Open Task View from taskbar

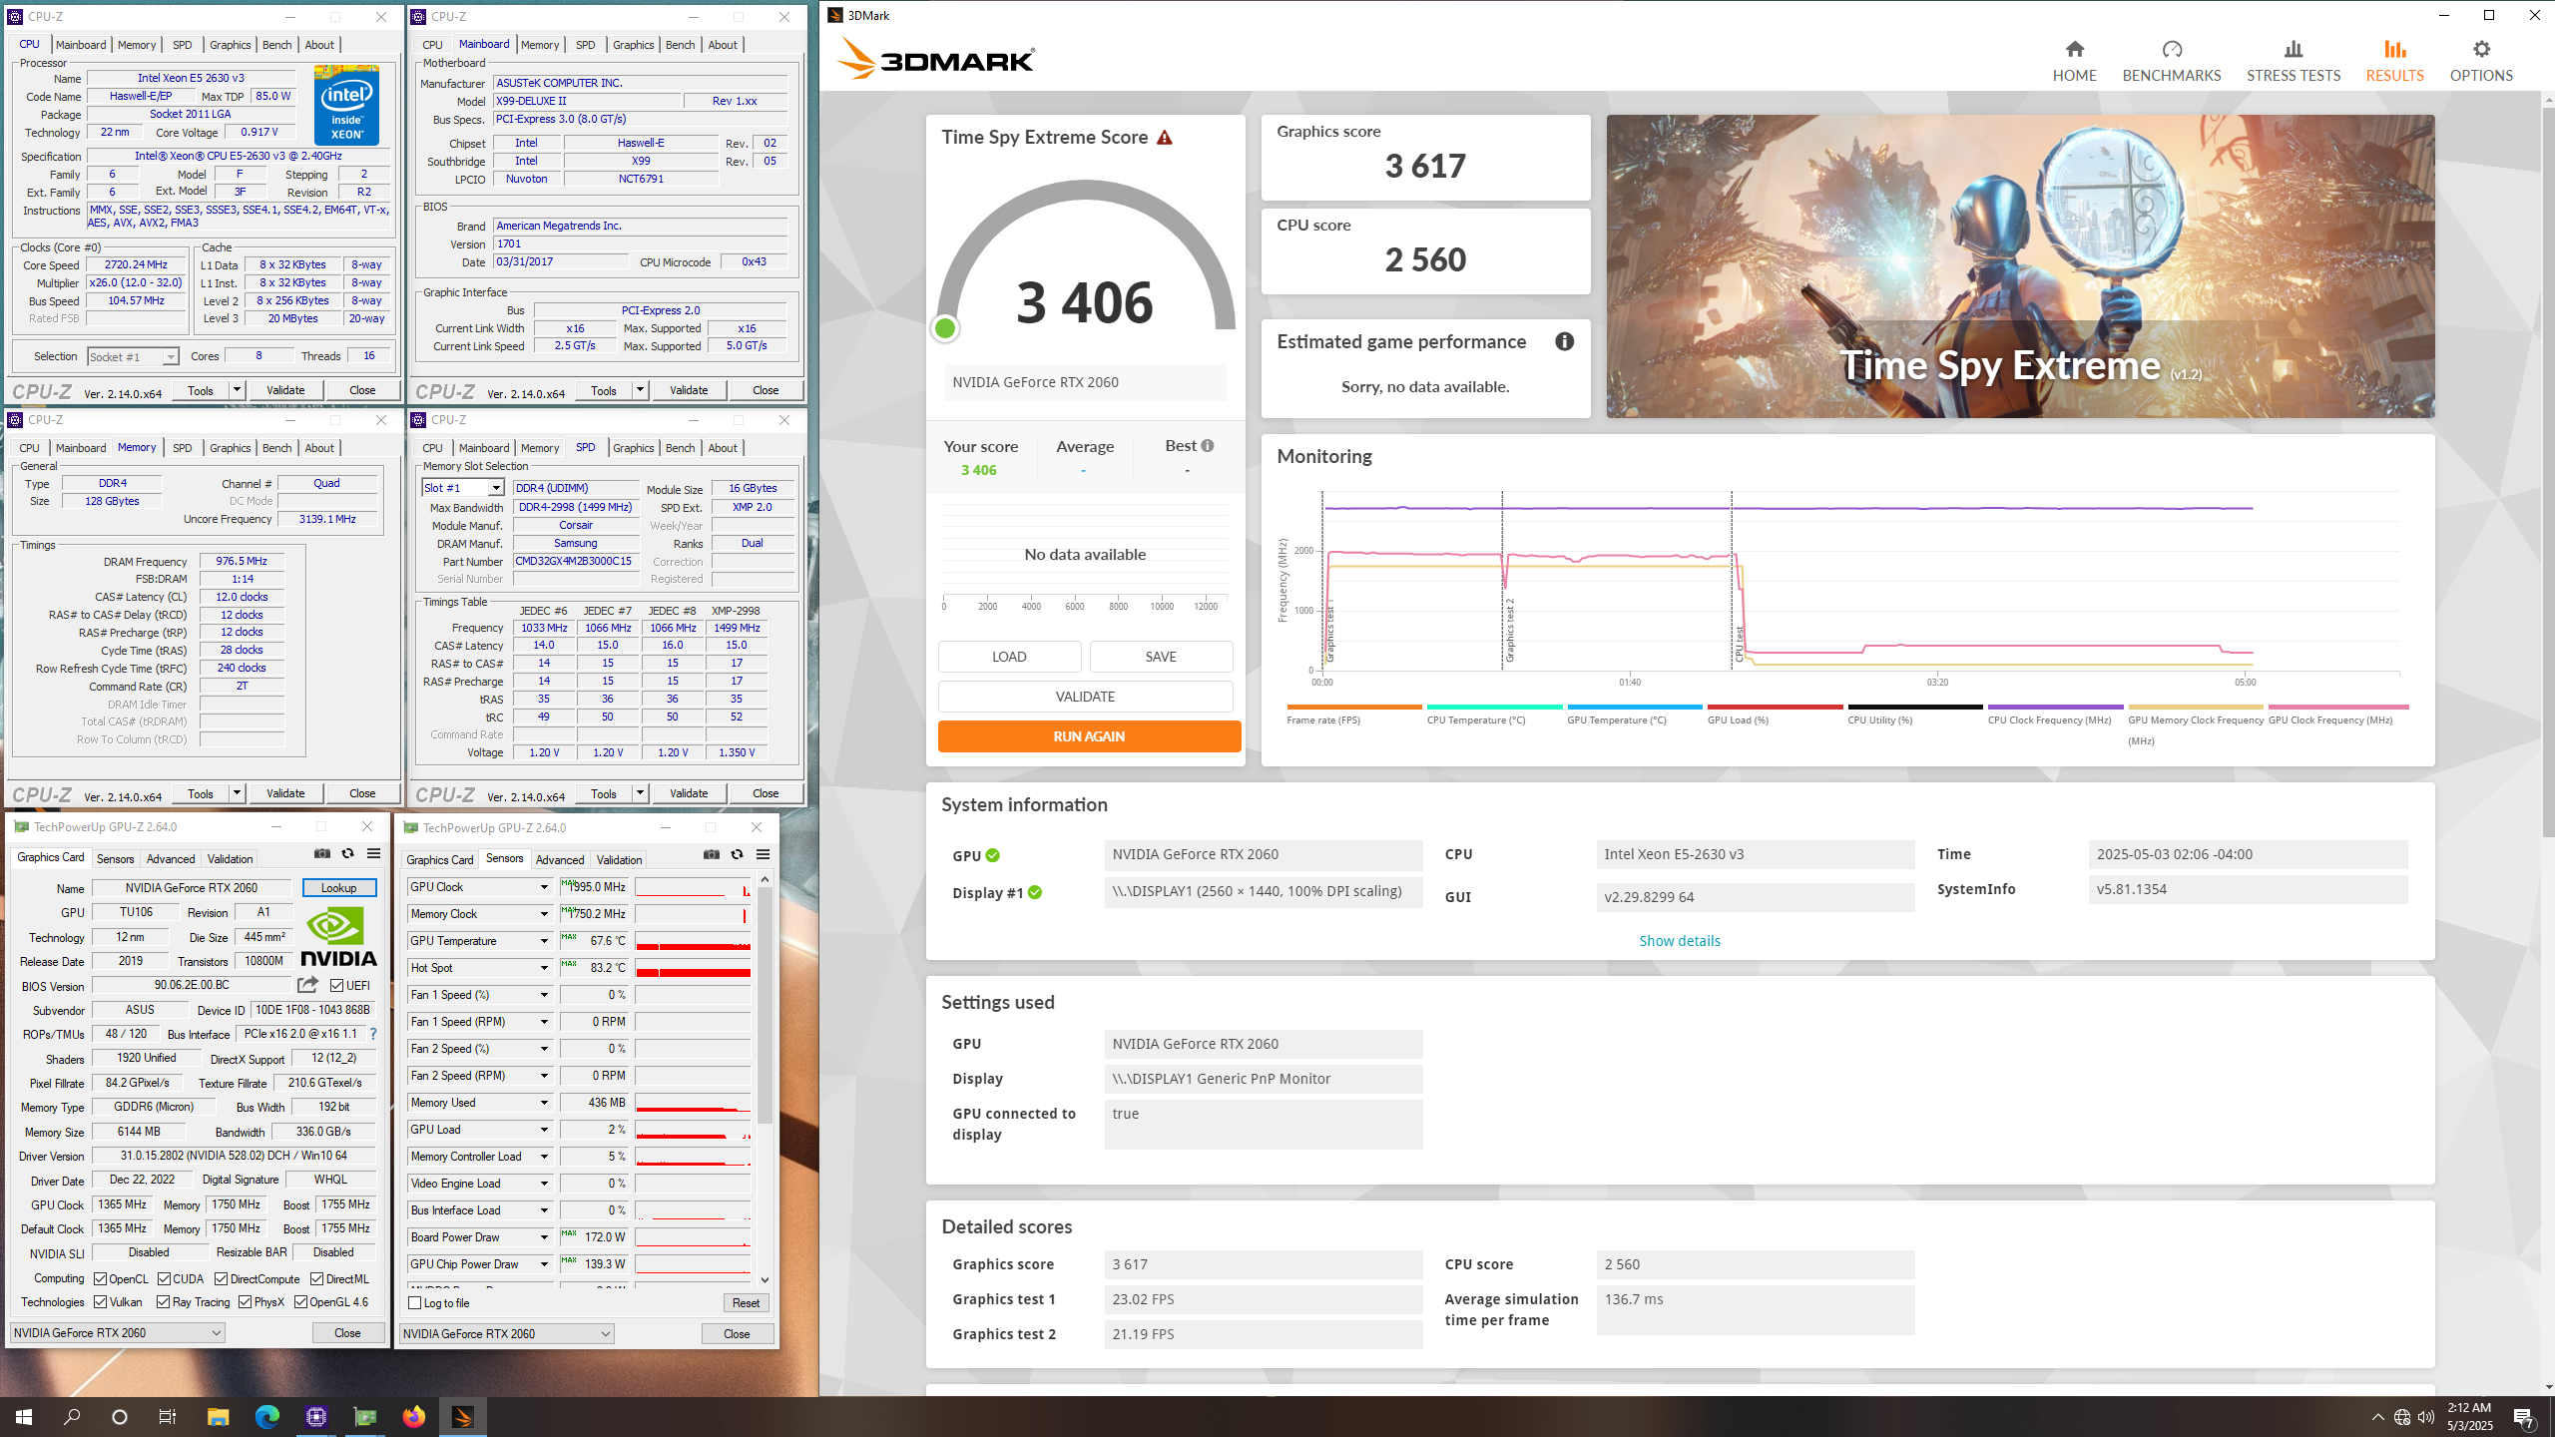pyautogui.click(x=168, y=1417)
